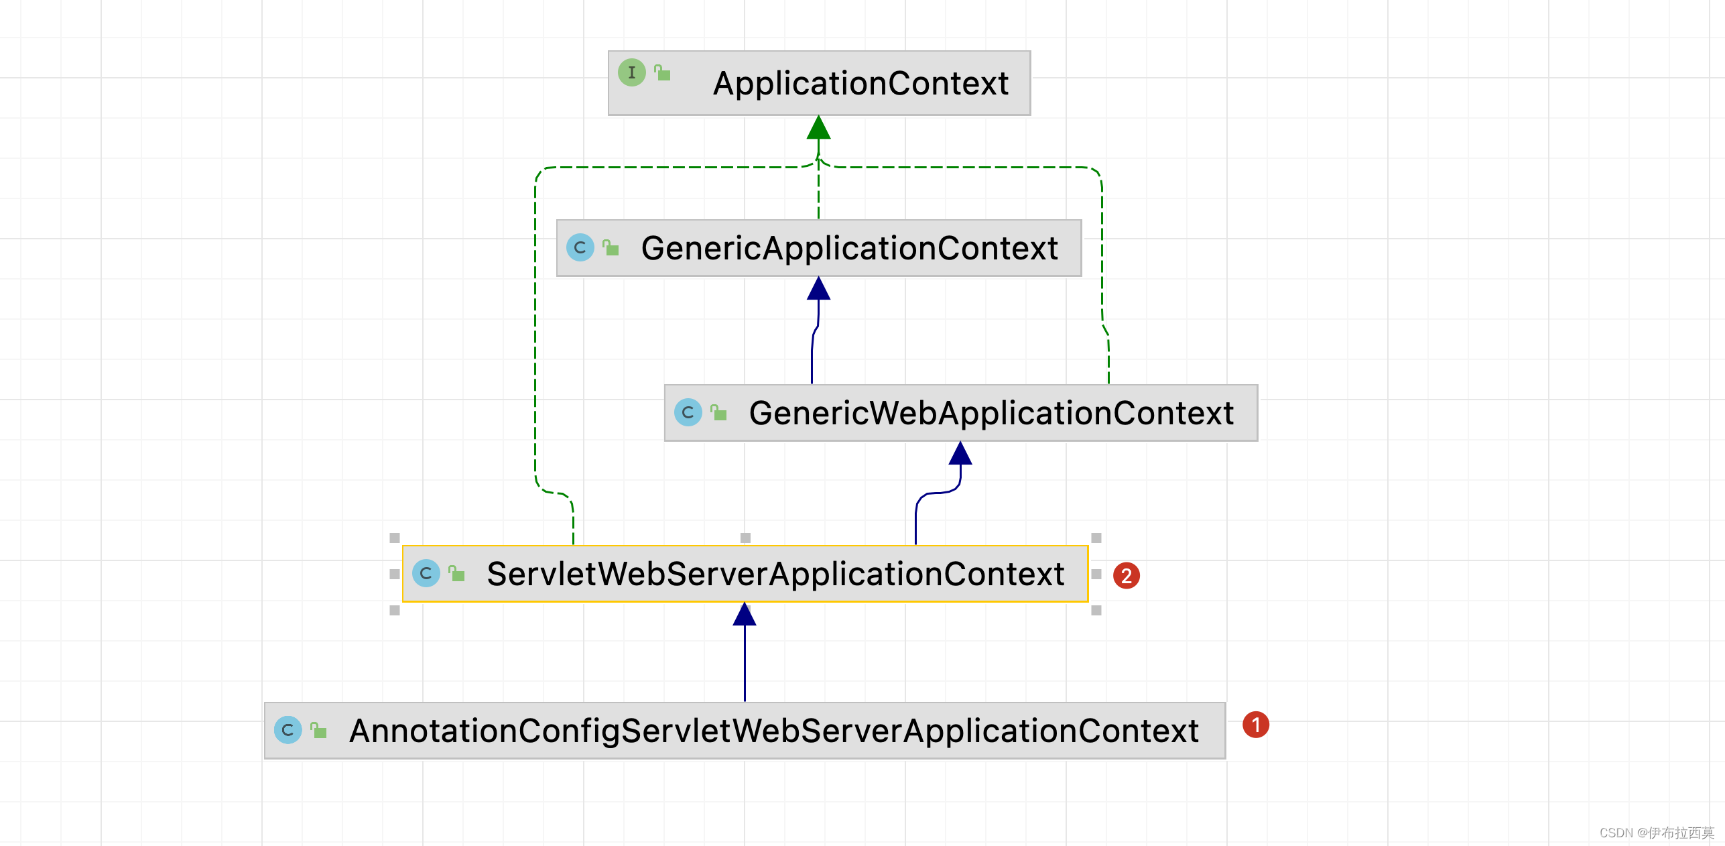Image resolution: width=1725 pixels, height=846 pixels.
Task: Click the GenericApplicationContext public-access lock icon
Action: (x=611, y=248)
